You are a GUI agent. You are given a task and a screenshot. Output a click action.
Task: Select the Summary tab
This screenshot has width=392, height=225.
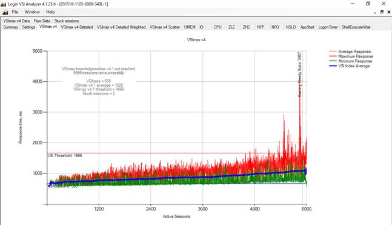[x=11, y=27]
